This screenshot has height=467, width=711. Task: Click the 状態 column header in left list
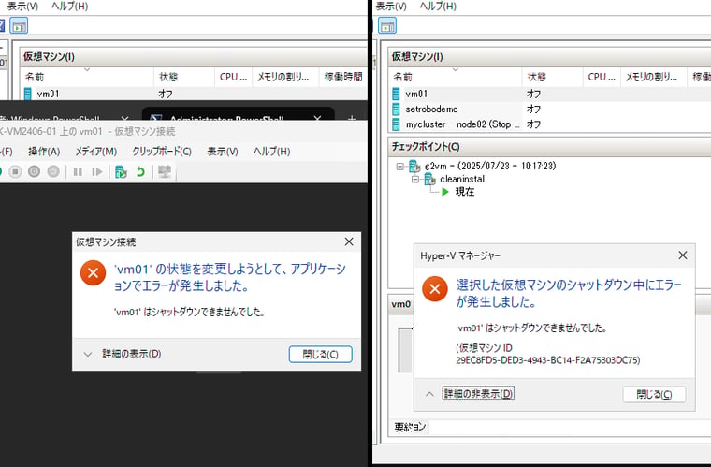(x=183, y=77)
